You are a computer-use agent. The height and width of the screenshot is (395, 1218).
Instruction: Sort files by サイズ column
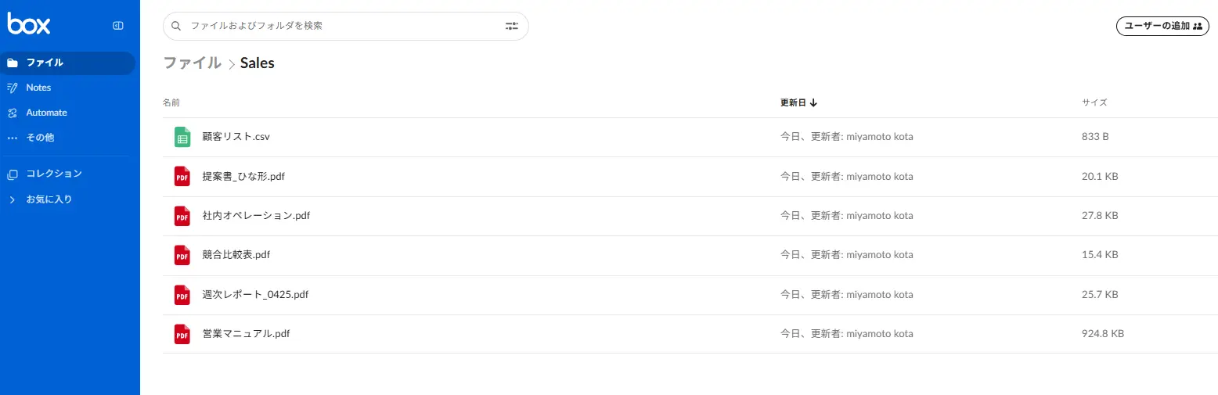click(1094, 102)
